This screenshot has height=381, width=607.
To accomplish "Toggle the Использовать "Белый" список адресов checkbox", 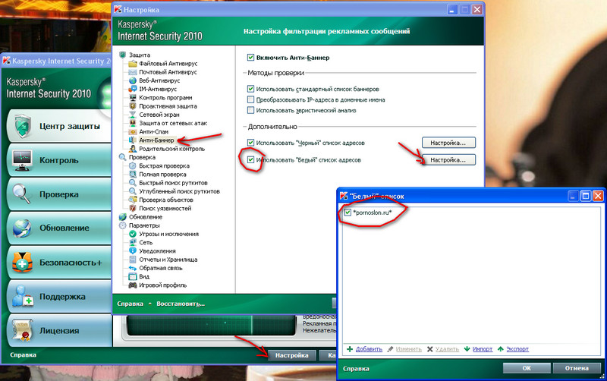I will click(x=250, y=160).
